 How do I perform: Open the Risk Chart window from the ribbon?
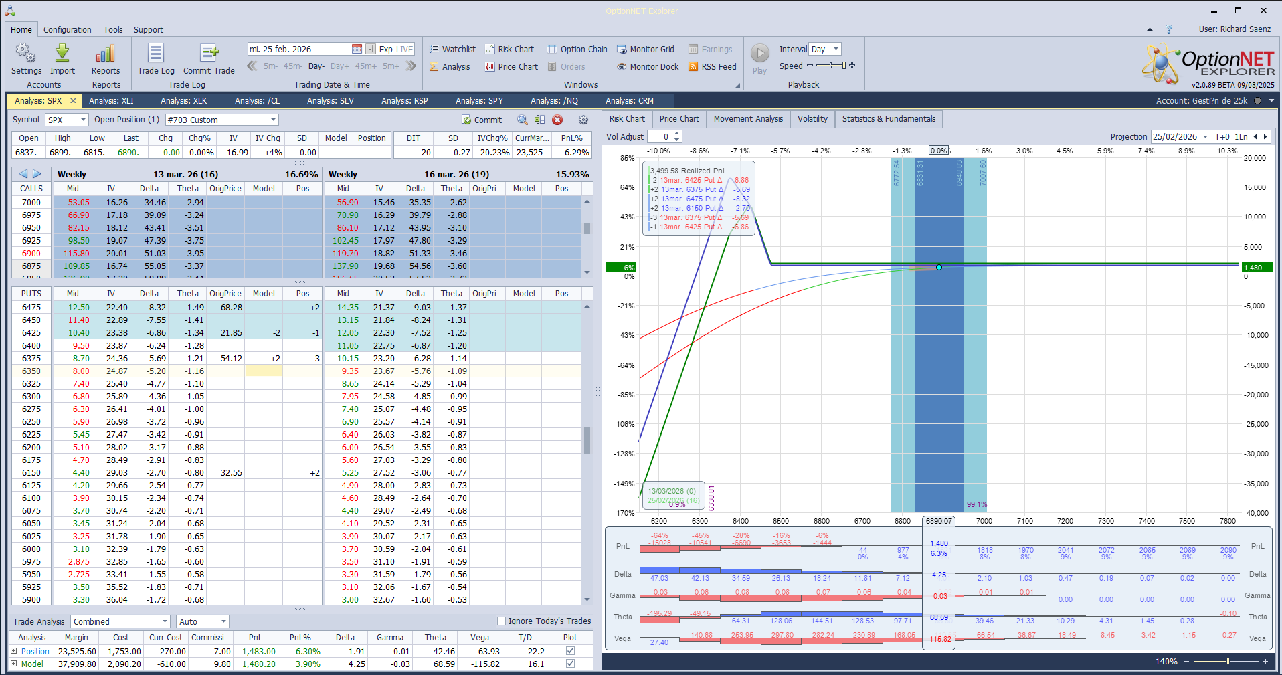point(509,49)
